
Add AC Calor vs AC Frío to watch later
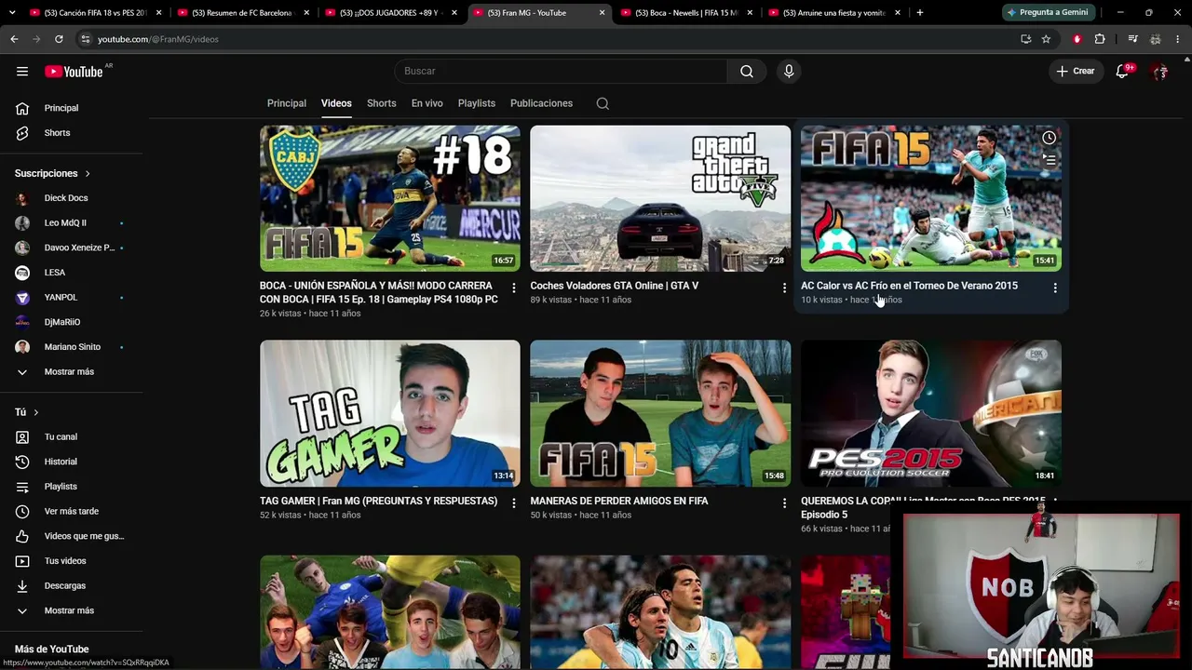(x=1049, y=138)
